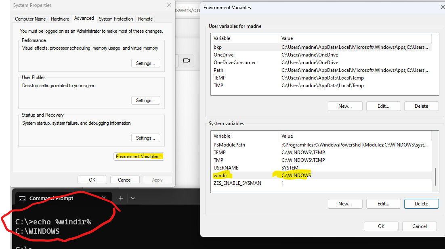Confirm Environment Variables with OK
The image size is (445, 249).
(381, 226)
